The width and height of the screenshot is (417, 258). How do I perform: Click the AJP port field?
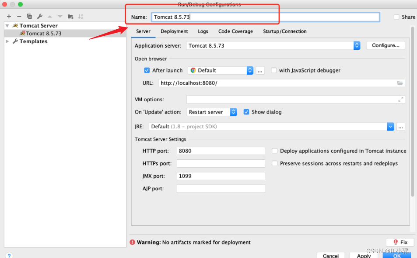click(x=221, y=189)
